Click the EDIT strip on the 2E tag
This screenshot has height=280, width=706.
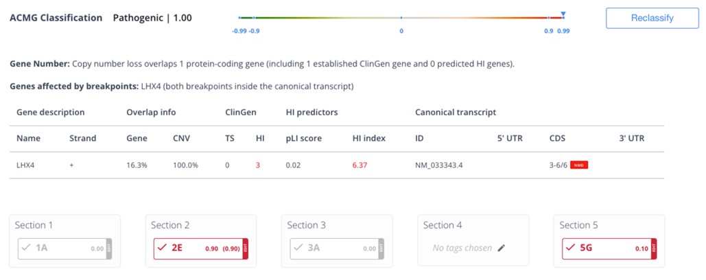tap(244, 248)
